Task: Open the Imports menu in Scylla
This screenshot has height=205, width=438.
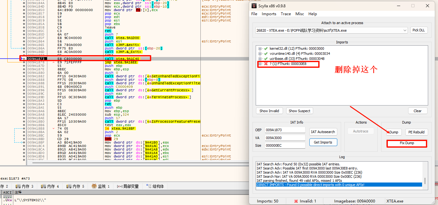Action: click(269, 14)
